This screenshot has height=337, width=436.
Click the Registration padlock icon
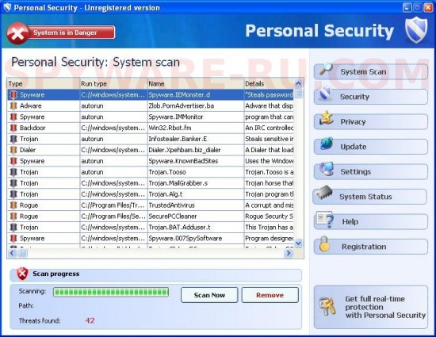324,244
